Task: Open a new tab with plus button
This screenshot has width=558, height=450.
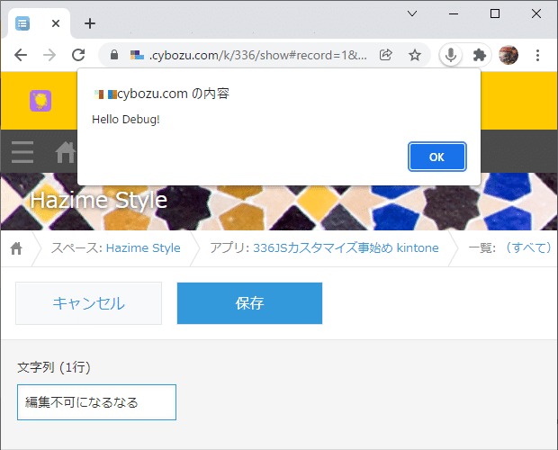Action: point(90,23)
